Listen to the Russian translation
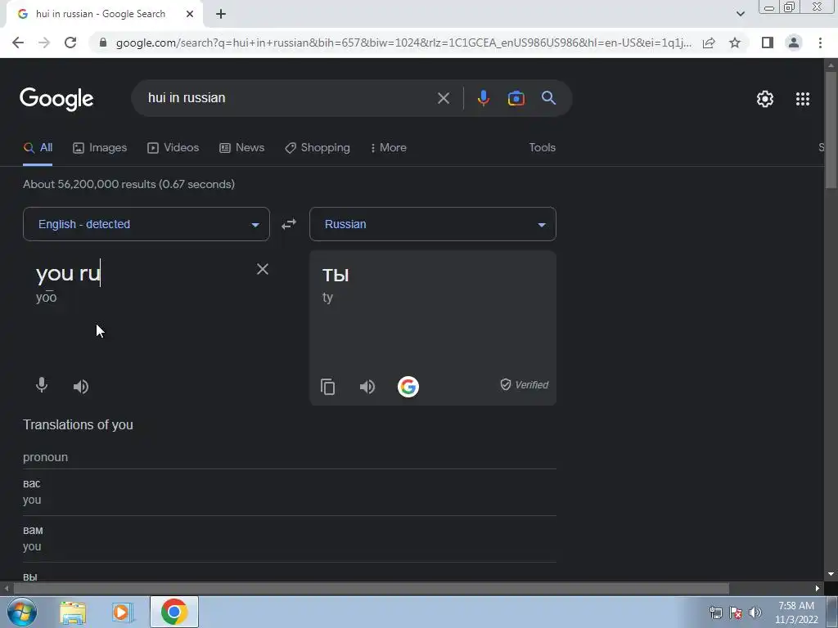Screen dimensions: 838x628 (367, 387)
